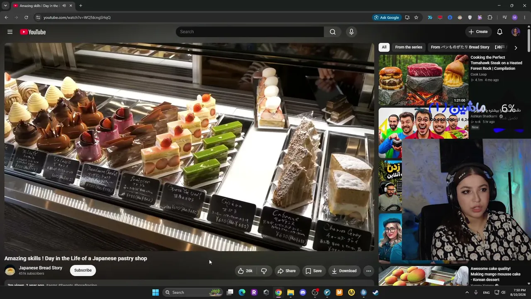Open the mango mousse cake video title
This screenshot has width=531, height=299.
click(495, 274)
